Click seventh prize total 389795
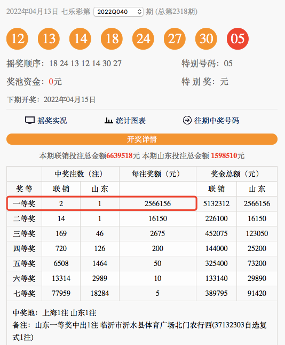Viewport: 285px width, 345px height. (216, 293)
